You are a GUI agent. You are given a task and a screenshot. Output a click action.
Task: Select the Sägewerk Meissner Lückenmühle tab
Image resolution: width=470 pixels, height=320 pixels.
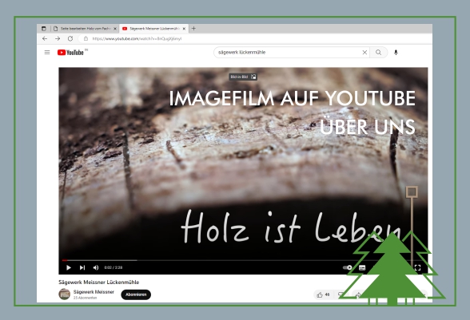click(154, 29)
